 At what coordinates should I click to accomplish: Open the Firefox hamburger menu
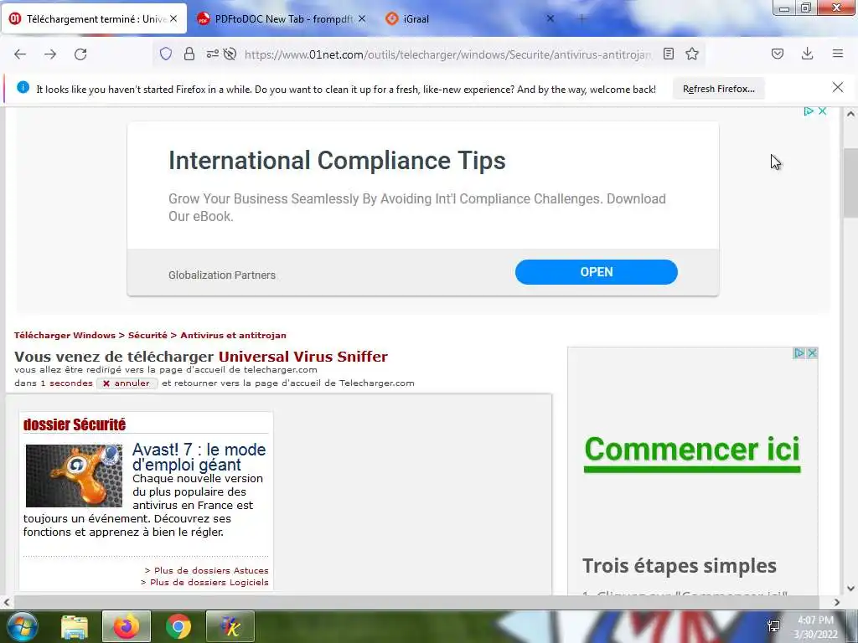click(838, 54)
